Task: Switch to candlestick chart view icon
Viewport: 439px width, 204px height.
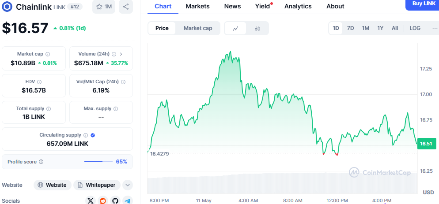Action: point(257,28)
